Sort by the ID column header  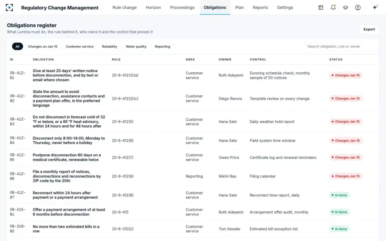(12, 59)
